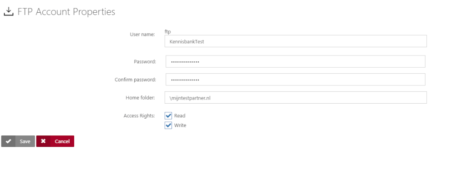Uncheck the Write access checkbox
Viewport: 455px width, 170px height.
[x=168, y=125]
